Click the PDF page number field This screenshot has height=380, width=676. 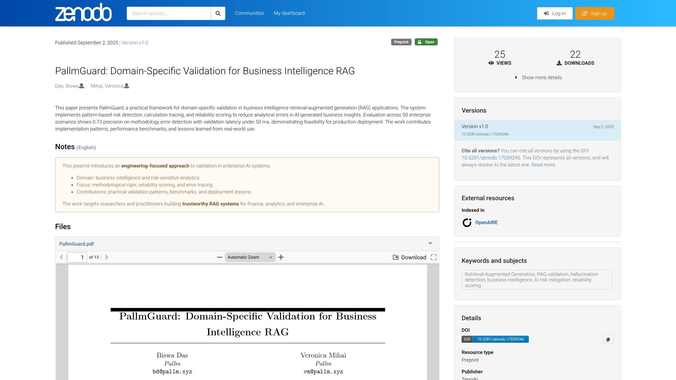pyautogui.click(x=77, y=257)
